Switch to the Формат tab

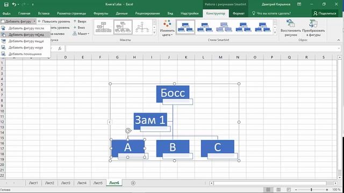tap(239, 13)
